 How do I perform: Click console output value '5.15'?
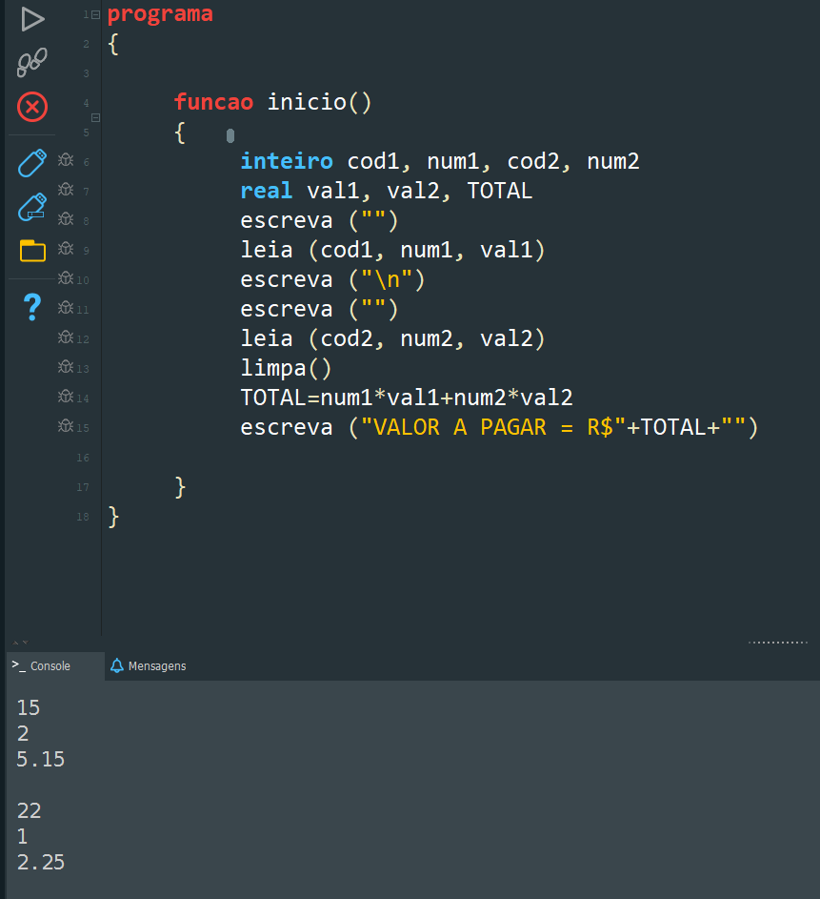tap(41, 760)
